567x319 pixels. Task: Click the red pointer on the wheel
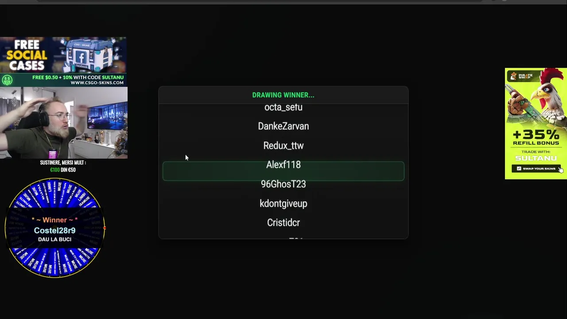104,228
